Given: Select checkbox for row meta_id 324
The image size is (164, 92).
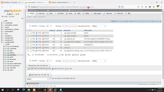Looking at the screenshot, I should [28, 39].
